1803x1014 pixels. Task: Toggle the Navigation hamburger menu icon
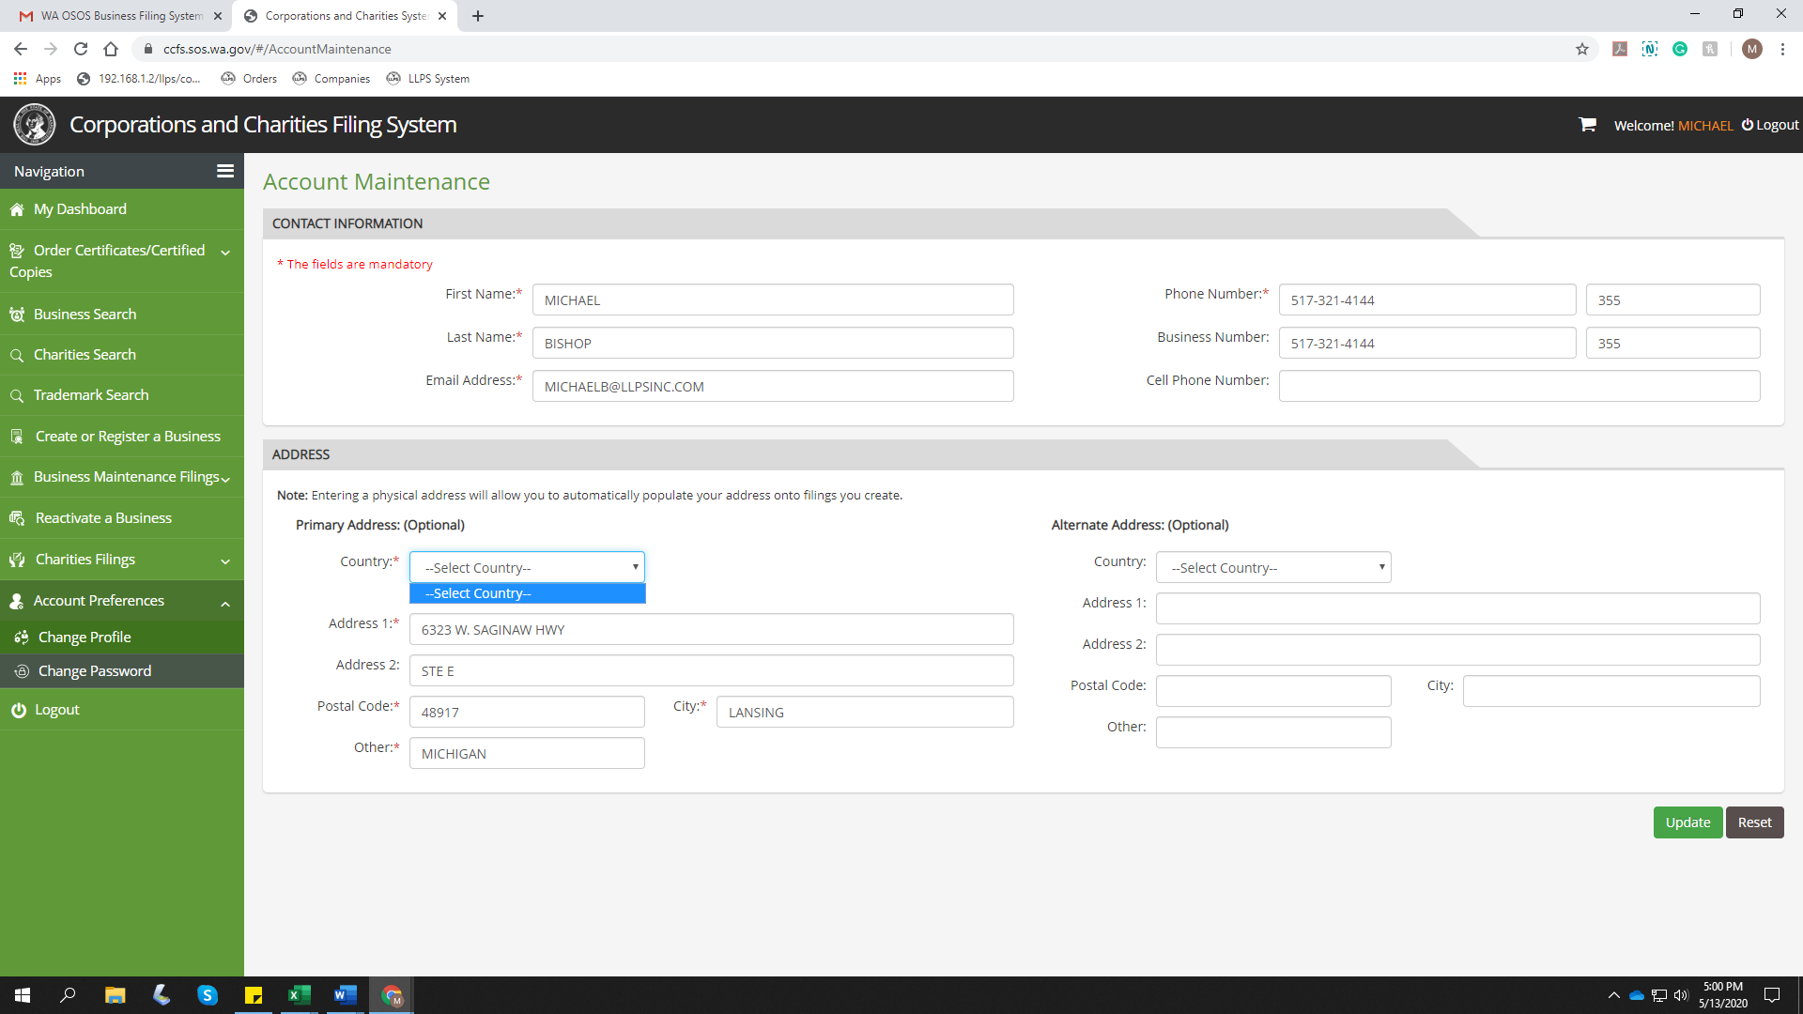[225, 171]
